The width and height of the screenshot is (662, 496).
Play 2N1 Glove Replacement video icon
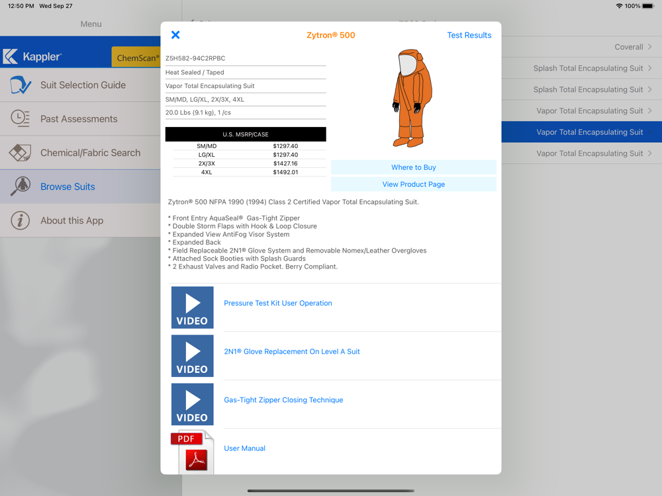[193, 356]
